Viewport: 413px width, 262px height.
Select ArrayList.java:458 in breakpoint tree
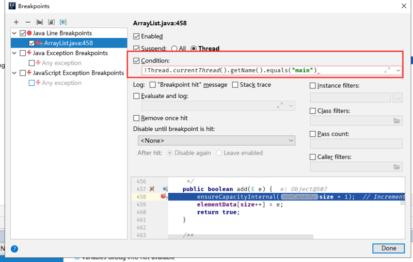pos(69,43)
